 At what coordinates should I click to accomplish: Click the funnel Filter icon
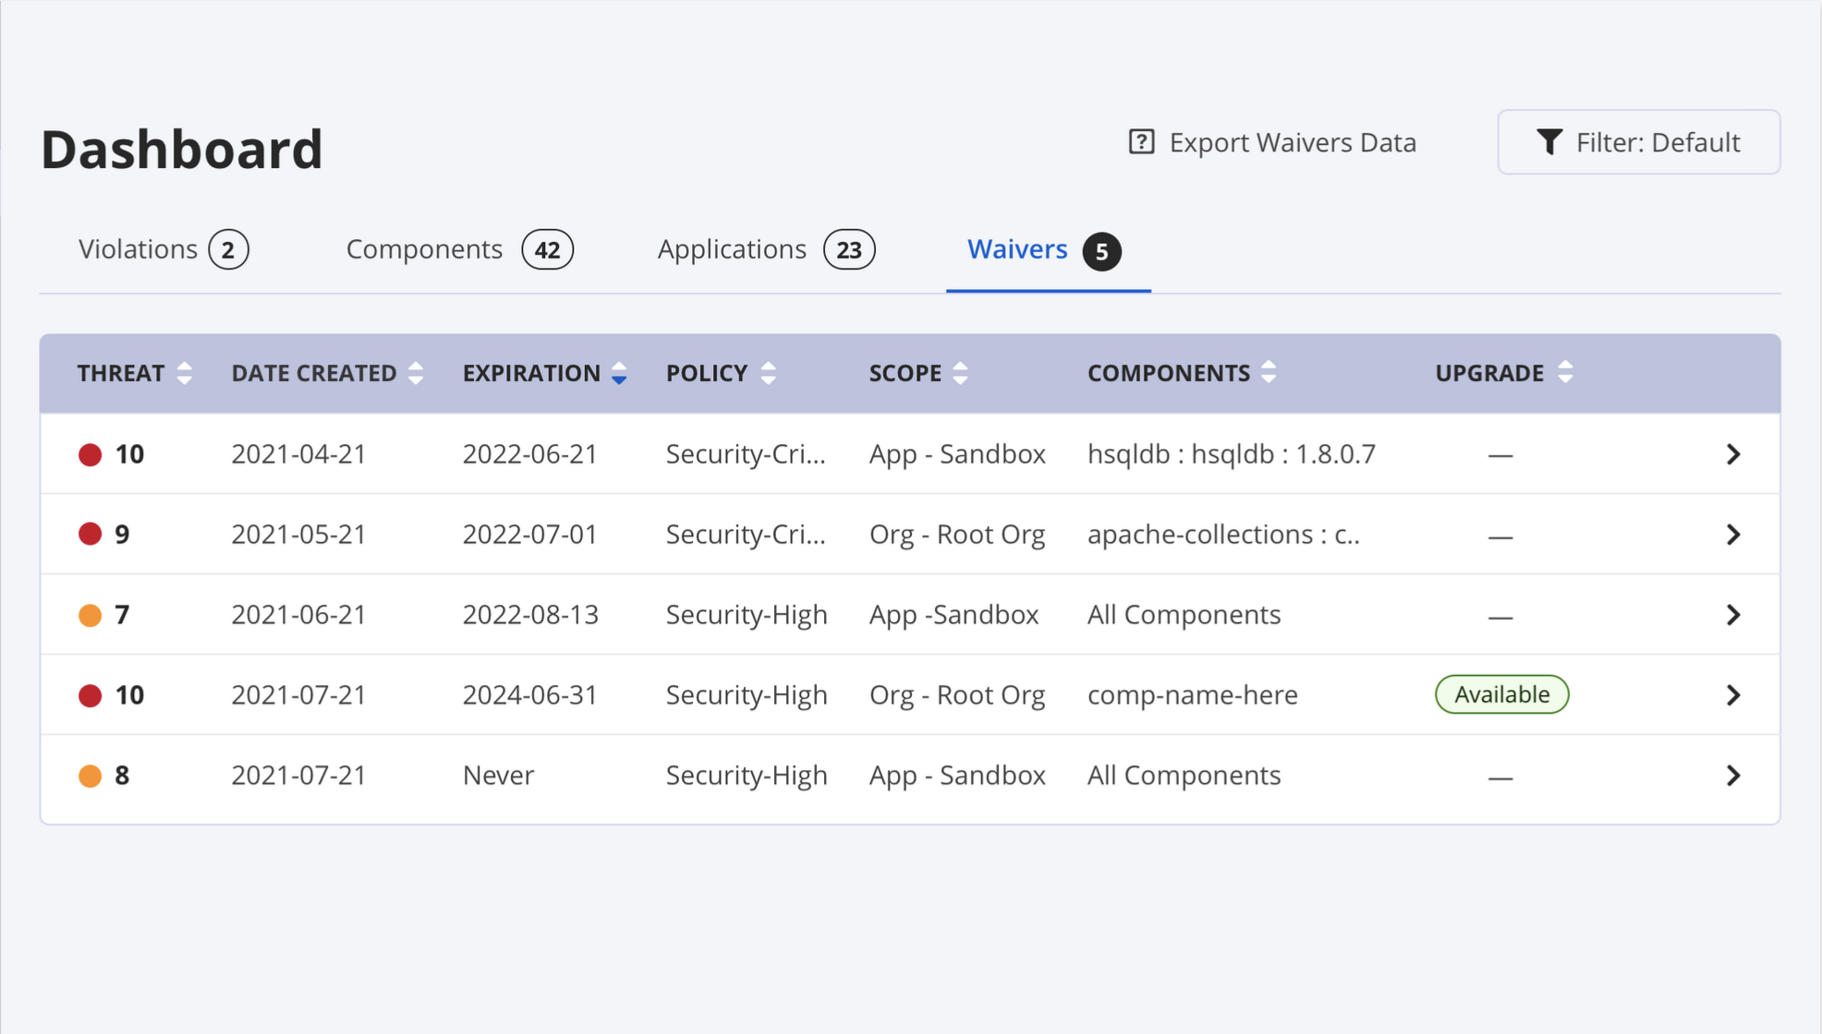(x=1549, y=142)
